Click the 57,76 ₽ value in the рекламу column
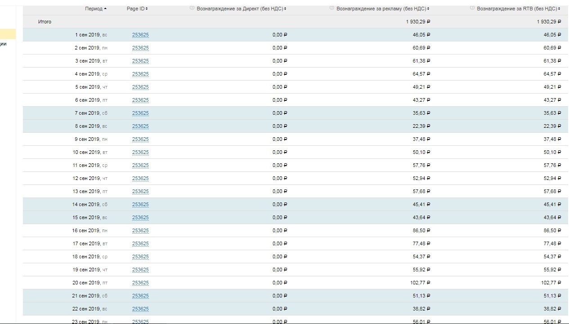This screenshot has height=324, width=569. (421, 165)
